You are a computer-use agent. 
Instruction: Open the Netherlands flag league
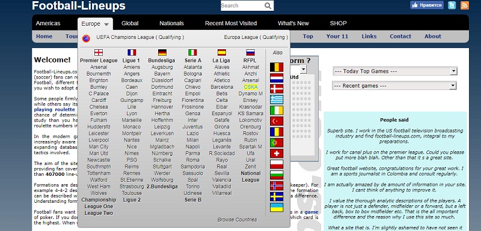[x=277, y=78]
